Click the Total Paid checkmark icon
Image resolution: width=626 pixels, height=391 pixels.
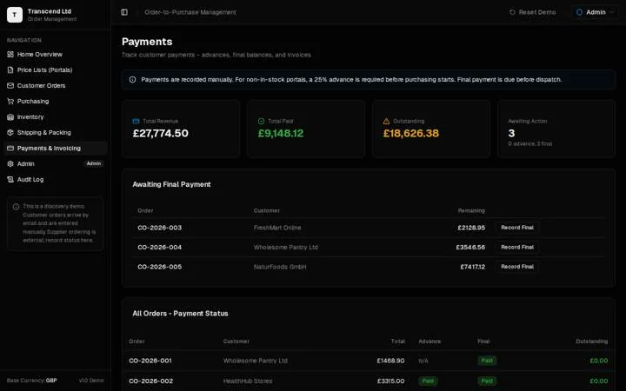coord(261,121)
